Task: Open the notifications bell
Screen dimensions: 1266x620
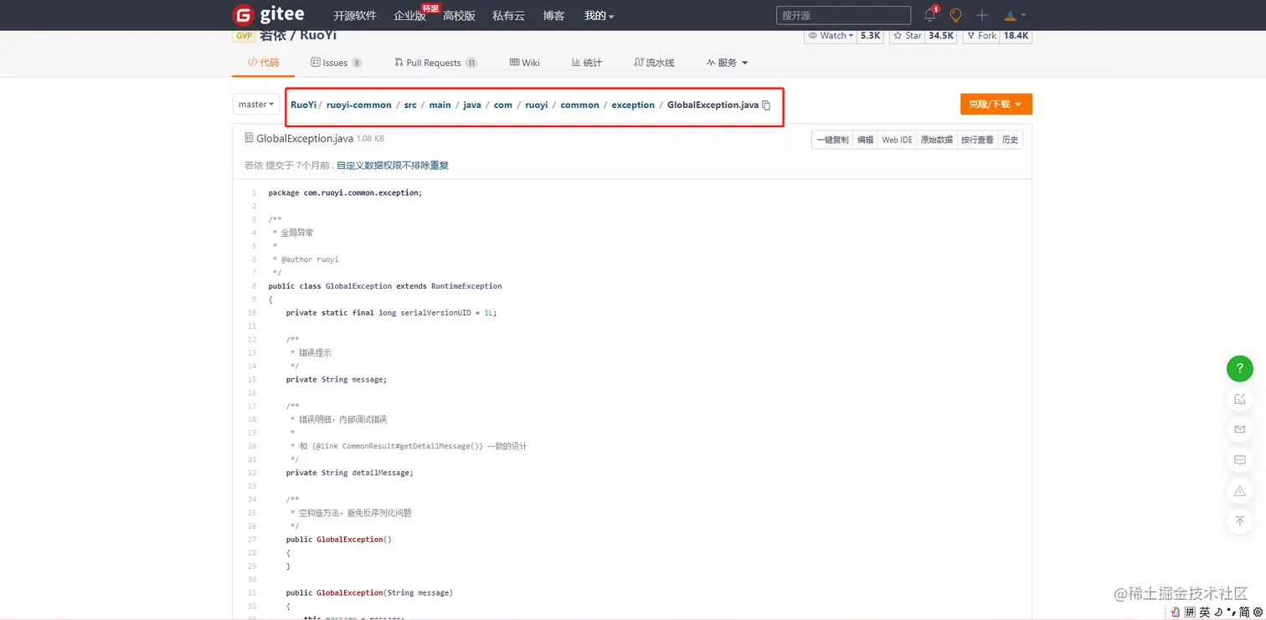Action: pyautogui.click(x=930, y=15)
